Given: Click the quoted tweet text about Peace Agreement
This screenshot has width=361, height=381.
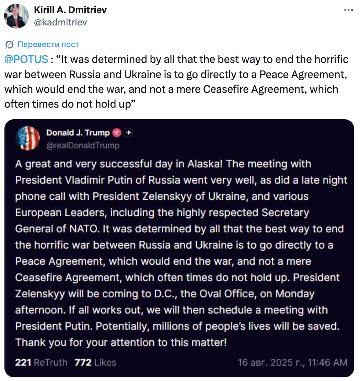Looking at the screenshot, I should [176, 82].
